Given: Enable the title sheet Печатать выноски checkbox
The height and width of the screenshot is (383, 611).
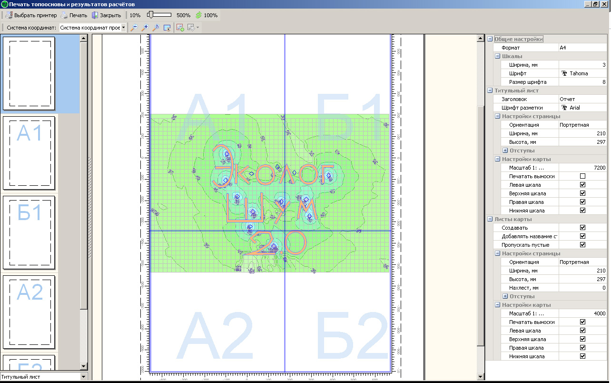Looking at the screenshot, I should tap(582, 176).
